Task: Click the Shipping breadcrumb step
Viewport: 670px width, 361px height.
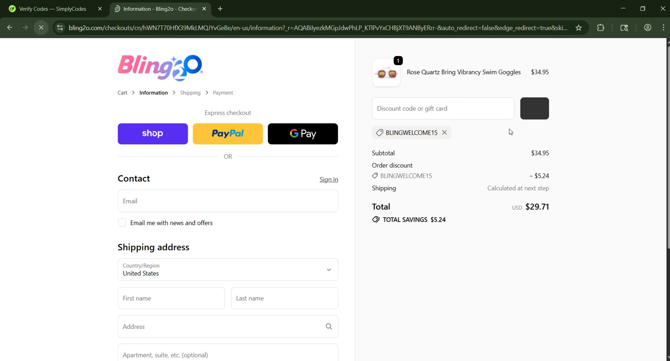Action: (190, 93)
